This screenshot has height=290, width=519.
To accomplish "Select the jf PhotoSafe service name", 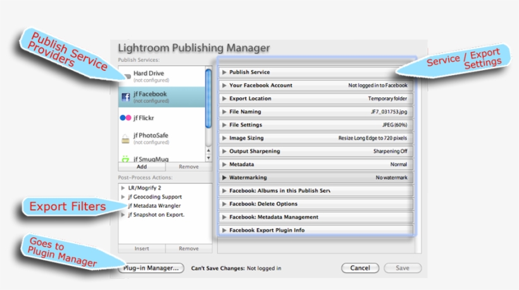I will pos(151,135).
